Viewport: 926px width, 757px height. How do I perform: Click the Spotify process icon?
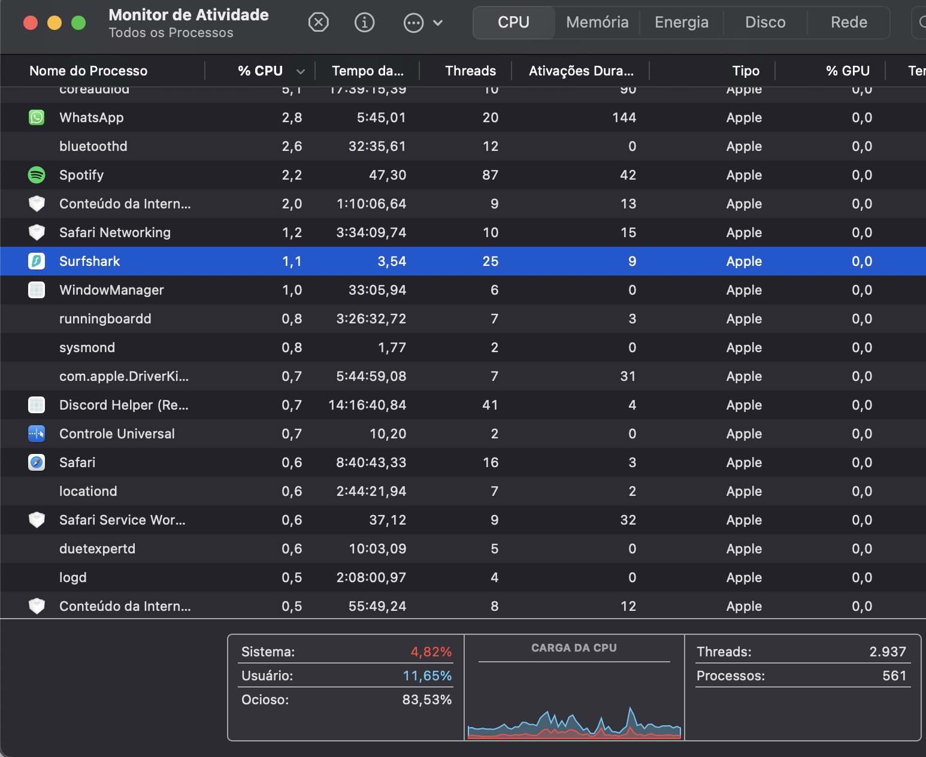[37, 175]
